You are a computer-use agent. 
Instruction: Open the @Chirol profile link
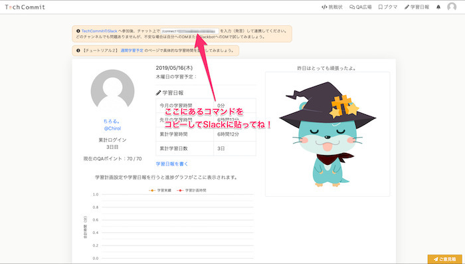[x=112, y=128]
